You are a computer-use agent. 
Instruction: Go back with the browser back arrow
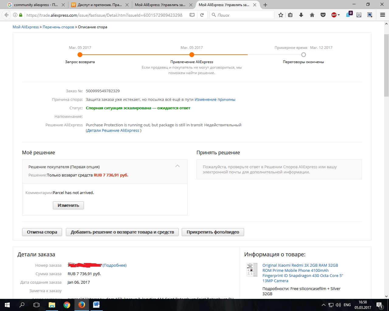6,15
